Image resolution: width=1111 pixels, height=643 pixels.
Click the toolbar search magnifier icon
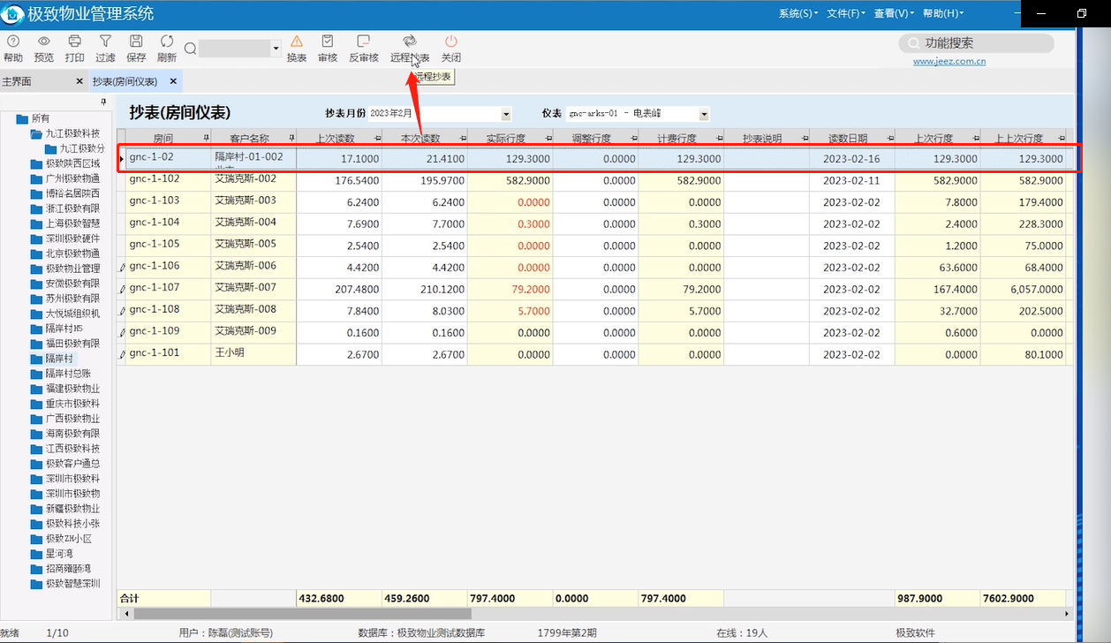(190, 49)
